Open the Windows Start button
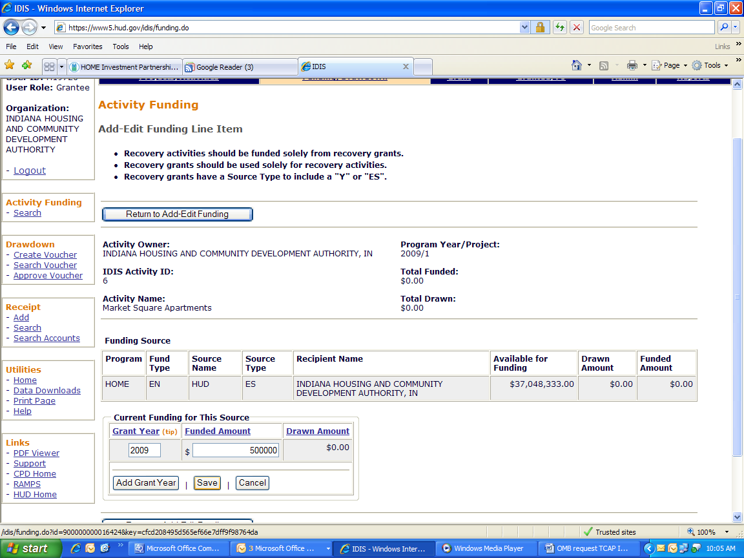Viewport: 744px width, 558px height. tap(31, 548)
